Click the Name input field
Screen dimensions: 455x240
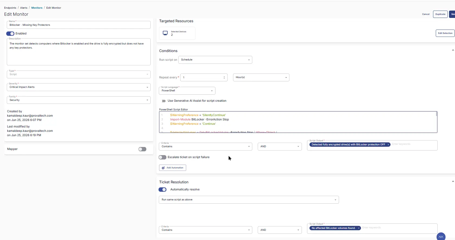pos(79,25)
